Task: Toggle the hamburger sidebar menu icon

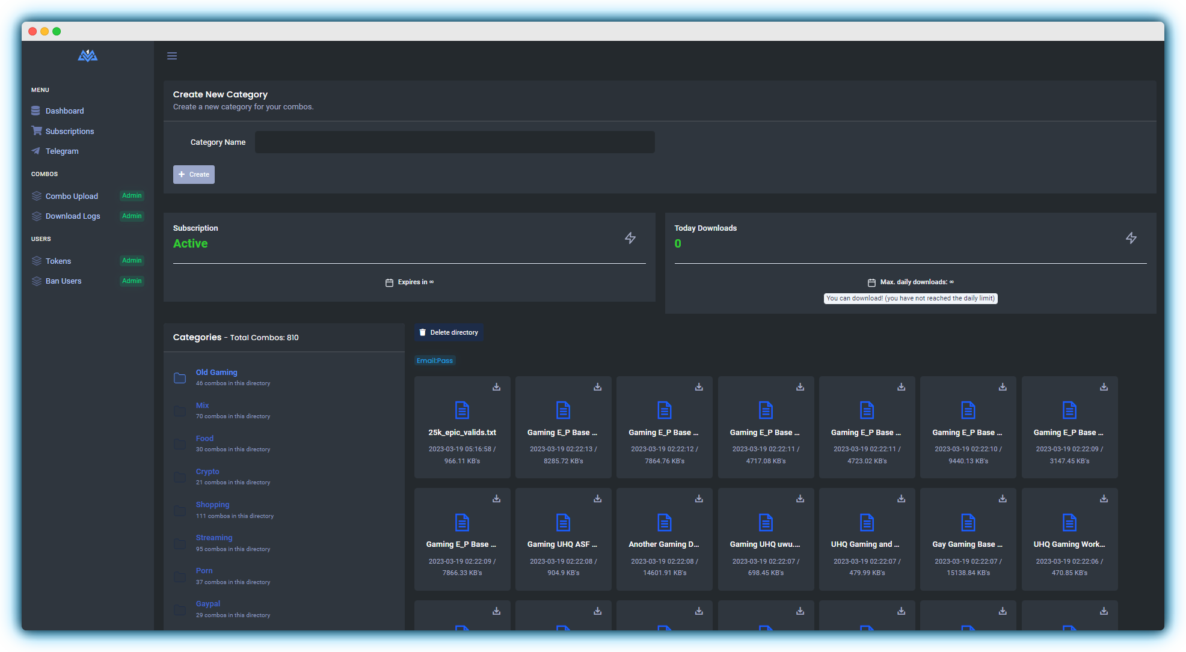Action: pyautogui.click(x=172, y=56)
